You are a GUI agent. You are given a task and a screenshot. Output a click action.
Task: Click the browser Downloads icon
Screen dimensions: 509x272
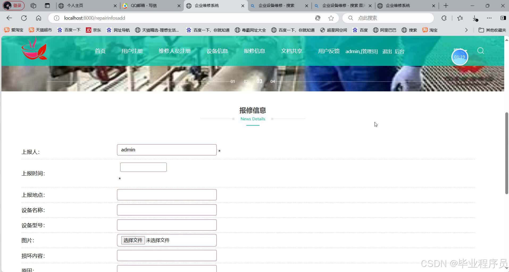click(x=475, y=18)
